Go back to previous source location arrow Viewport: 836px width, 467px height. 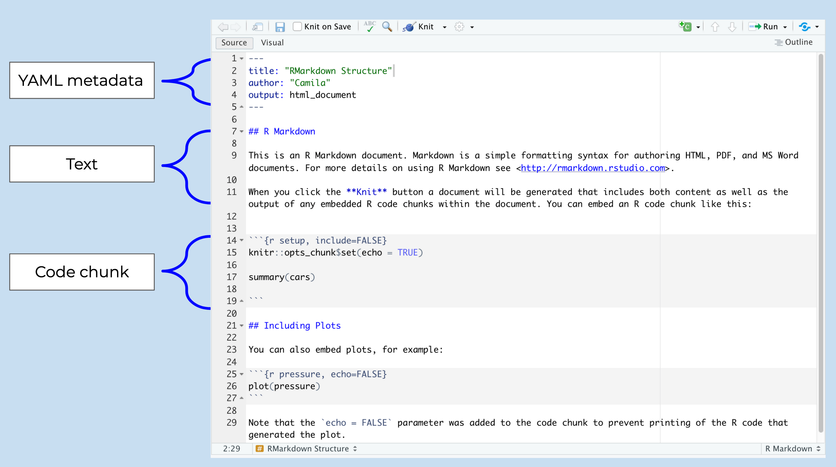tap(223, 27)
